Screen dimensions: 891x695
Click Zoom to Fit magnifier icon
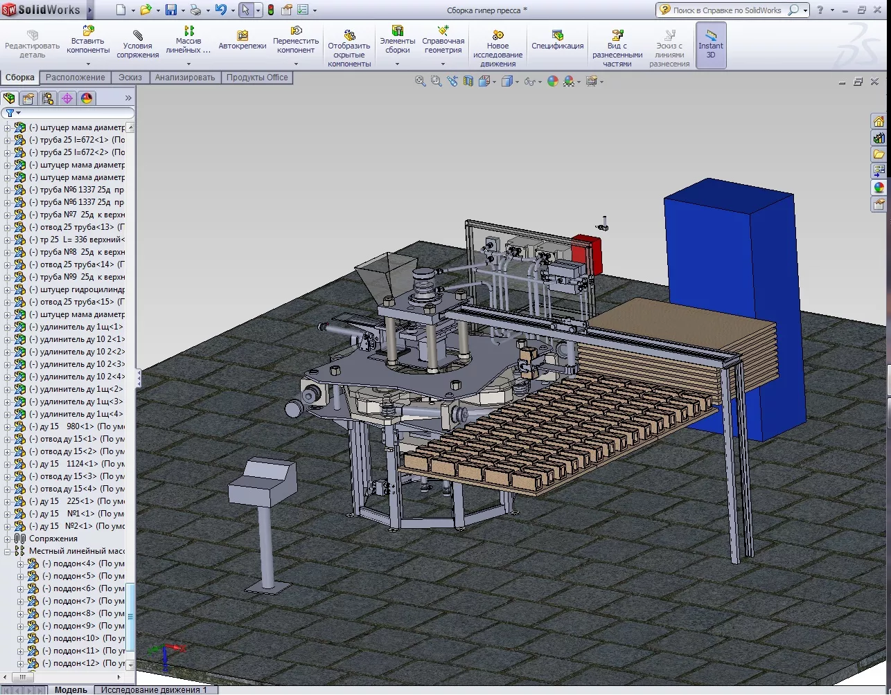(420, 81)
